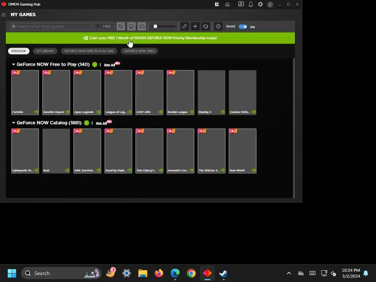This screenshot has width=376, height=282.
Task: Open The Witcher 3 game tile
Action: tap(211, 151)
